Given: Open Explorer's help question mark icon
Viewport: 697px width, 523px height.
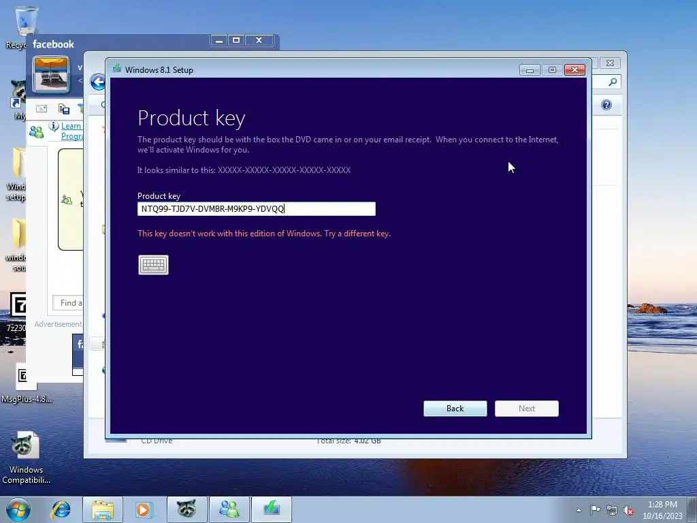Looking at the screenshot, I should pos(606,105).
